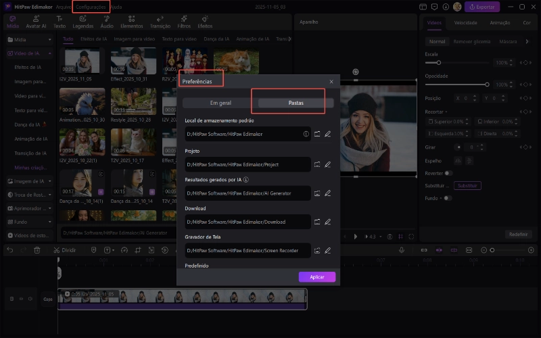Expand the Imagem de IA section
The image size is (541, 338).
coord(51,181)
